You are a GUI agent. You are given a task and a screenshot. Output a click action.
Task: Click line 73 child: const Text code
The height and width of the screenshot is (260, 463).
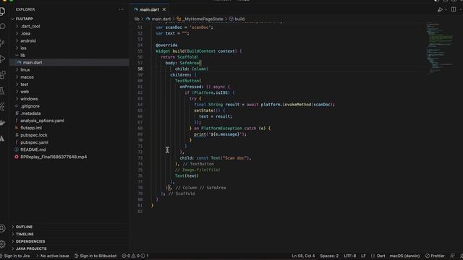[x=216, y=158]
